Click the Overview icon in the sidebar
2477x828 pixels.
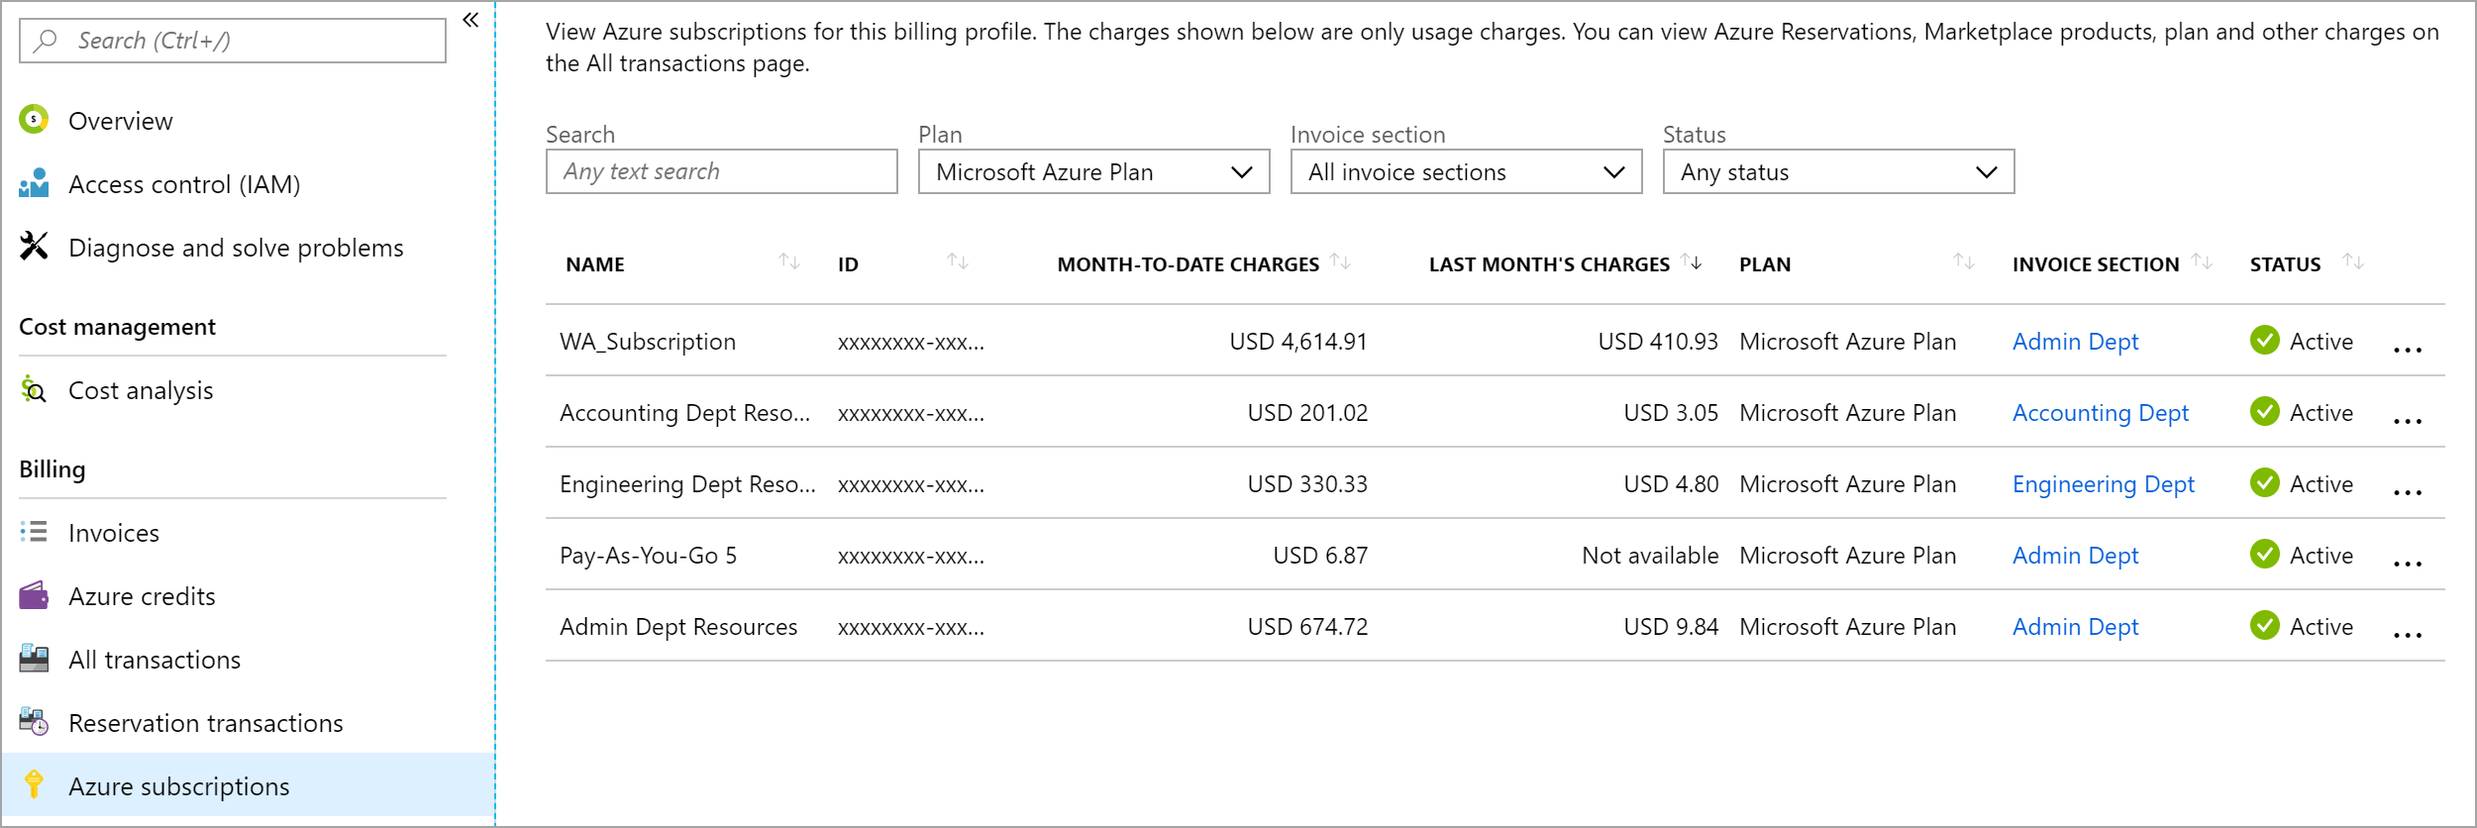(x=34, y=120)
